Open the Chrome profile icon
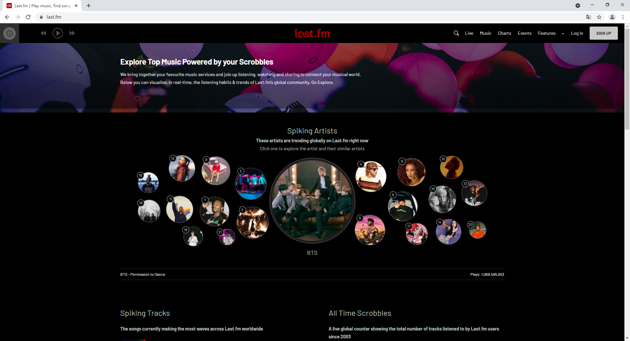Image resolution: width=630 pixels, height=341 pixels. tap(612, 17)
